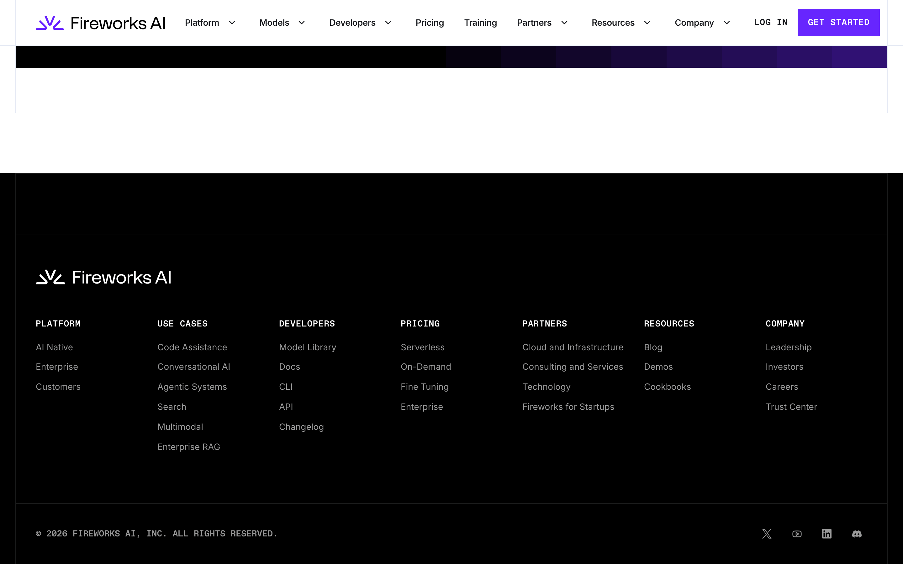The image size is (903, 564).
Task: Open the Docs footer link
Action: point(290,367)
